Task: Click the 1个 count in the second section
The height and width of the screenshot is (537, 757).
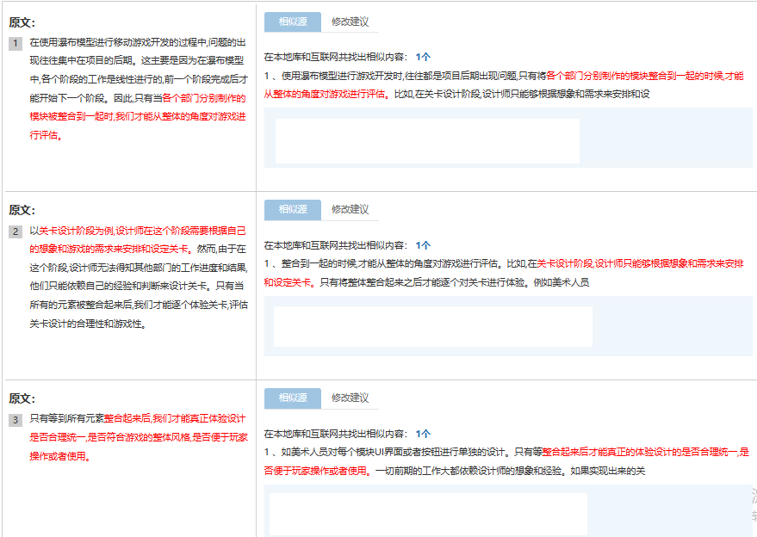Action: [x=423, y=245]
